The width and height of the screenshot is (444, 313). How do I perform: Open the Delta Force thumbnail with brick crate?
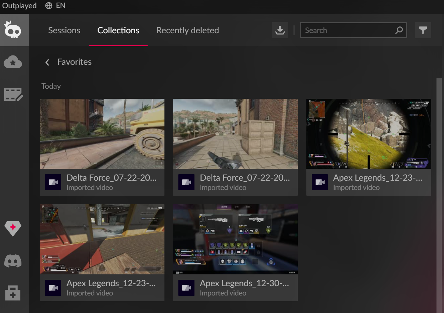[235, 134]
